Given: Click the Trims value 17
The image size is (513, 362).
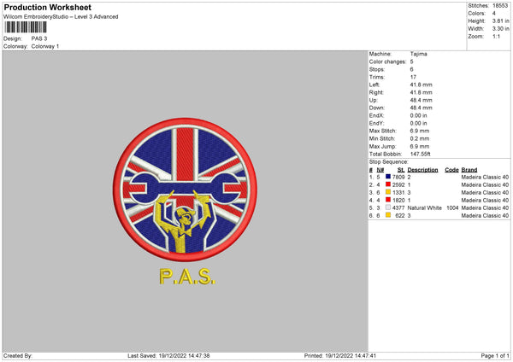Looking at the screenshot, I should point(413,77).
